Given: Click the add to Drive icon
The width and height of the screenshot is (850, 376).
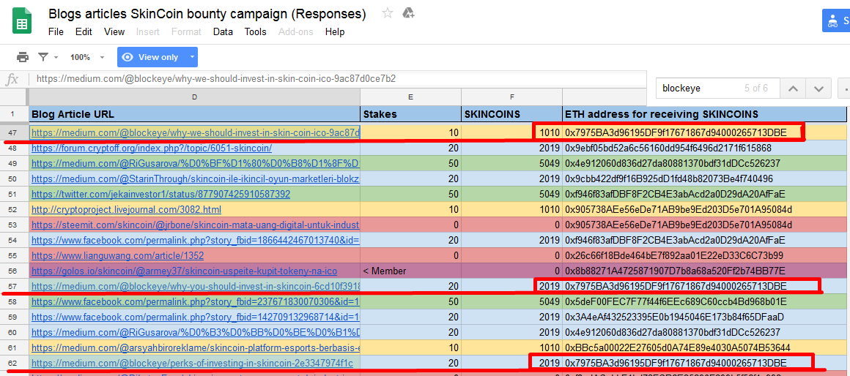Looking at the screenshot, I should coord(409,13).
